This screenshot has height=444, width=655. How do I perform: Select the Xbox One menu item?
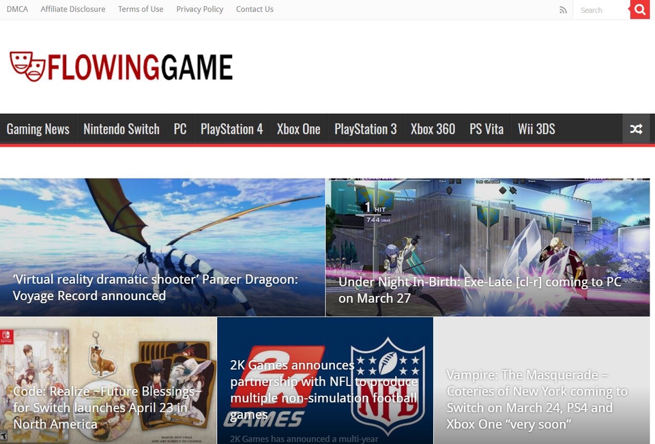(x=299, y=129)
